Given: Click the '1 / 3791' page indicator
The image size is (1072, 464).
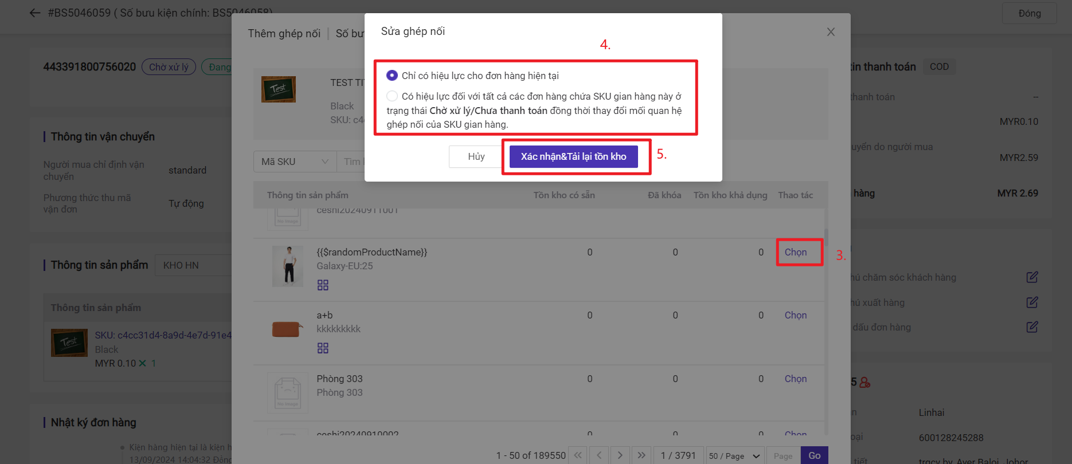Looking at the screenshot, I should click(678, 455).
